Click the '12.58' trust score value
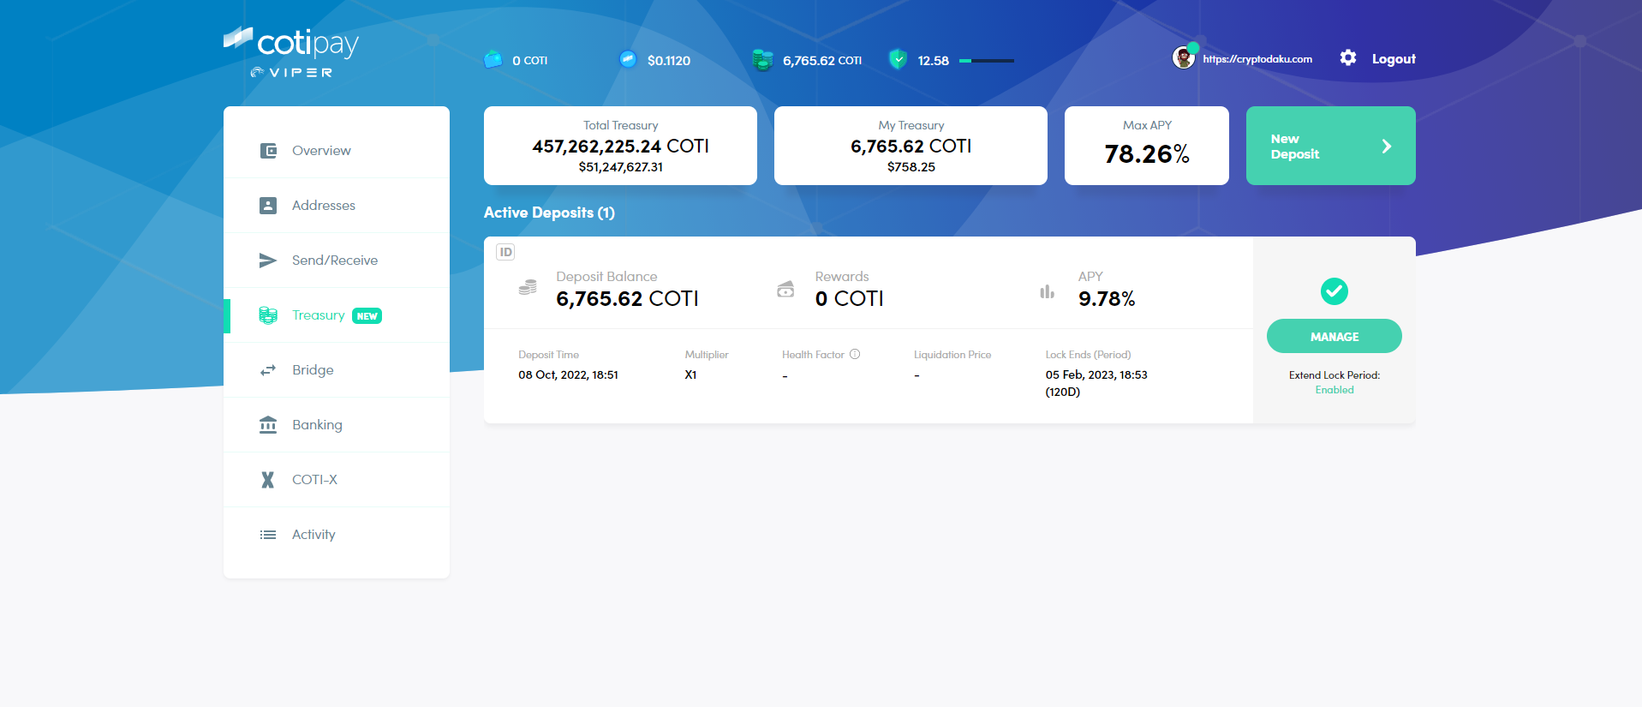 [x=934, y=61]
